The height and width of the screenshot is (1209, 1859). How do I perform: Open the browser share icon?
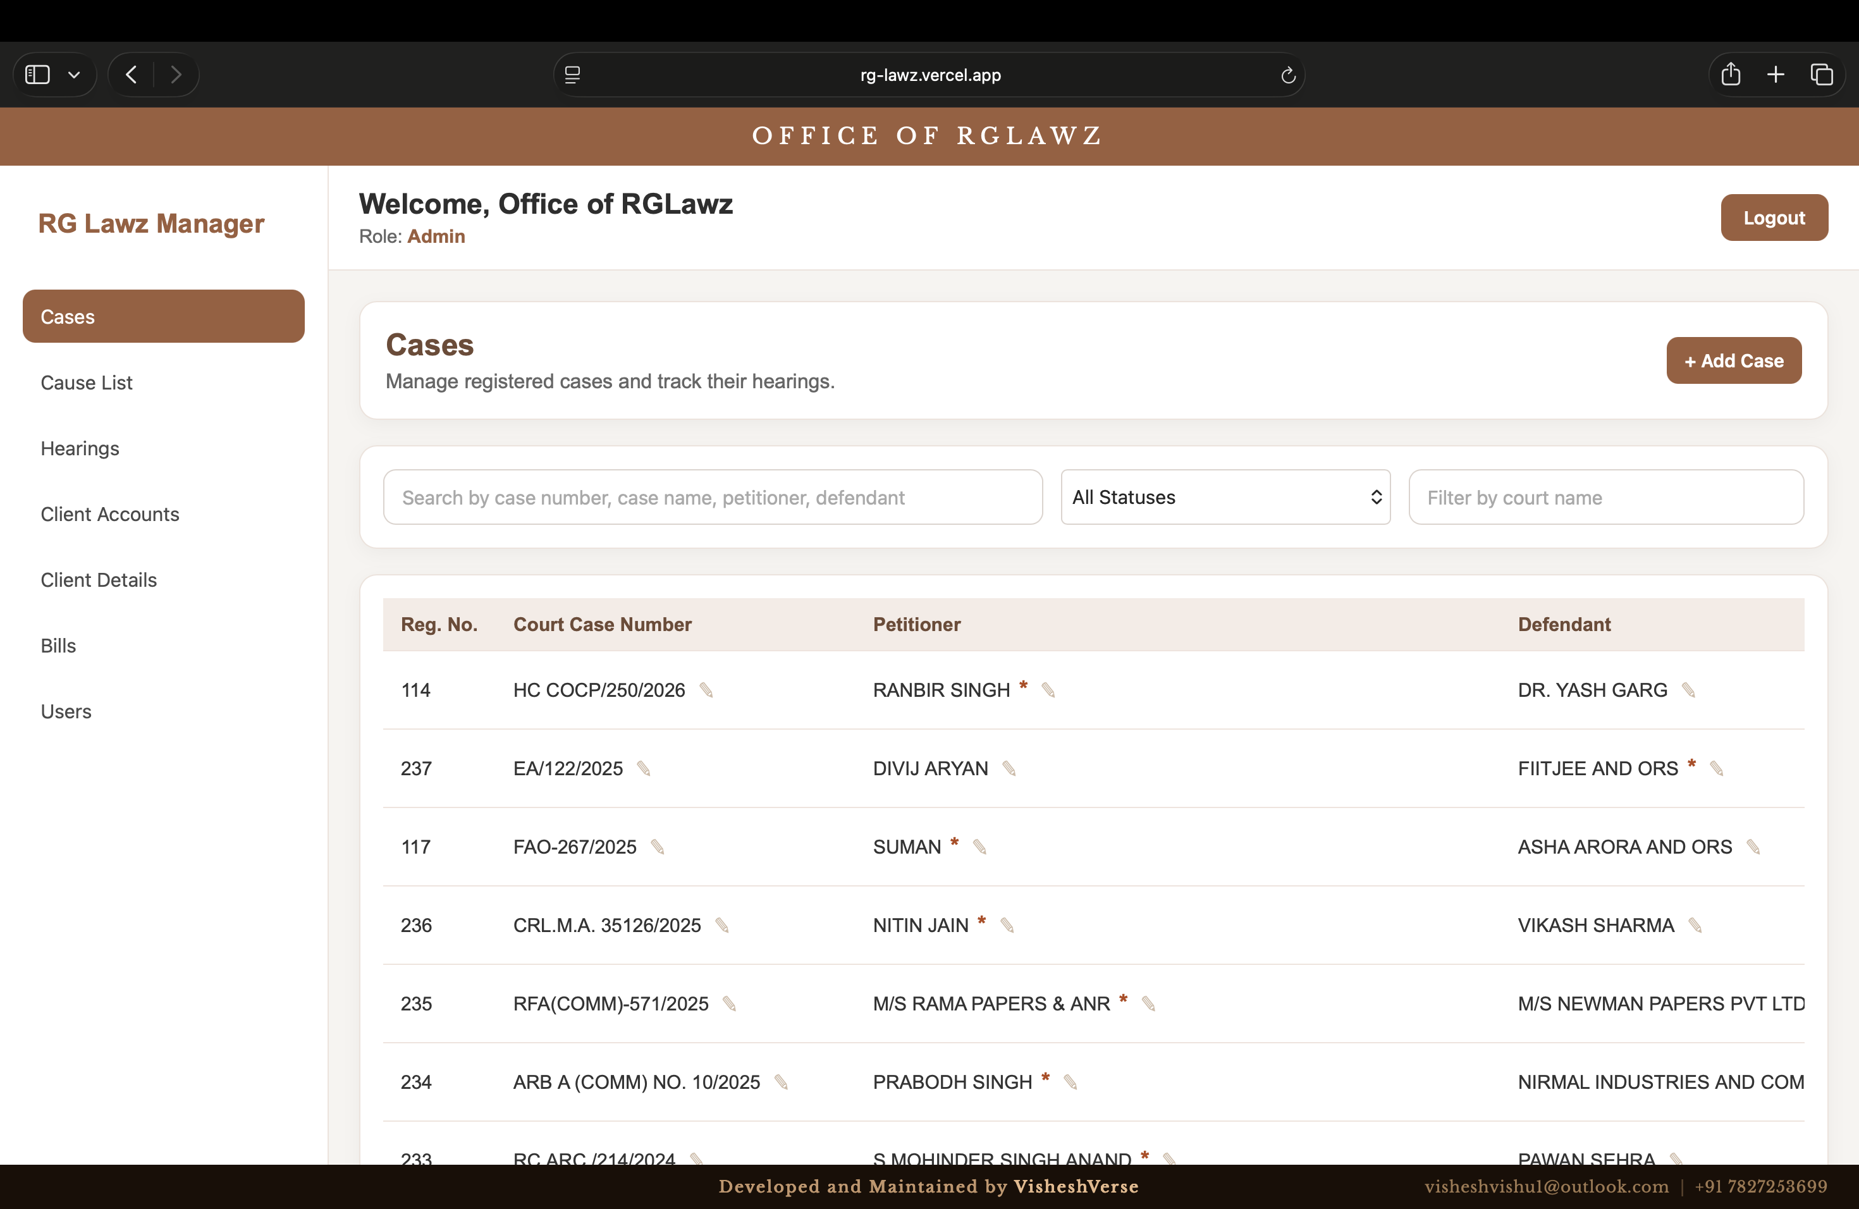tap(1731, 74)
